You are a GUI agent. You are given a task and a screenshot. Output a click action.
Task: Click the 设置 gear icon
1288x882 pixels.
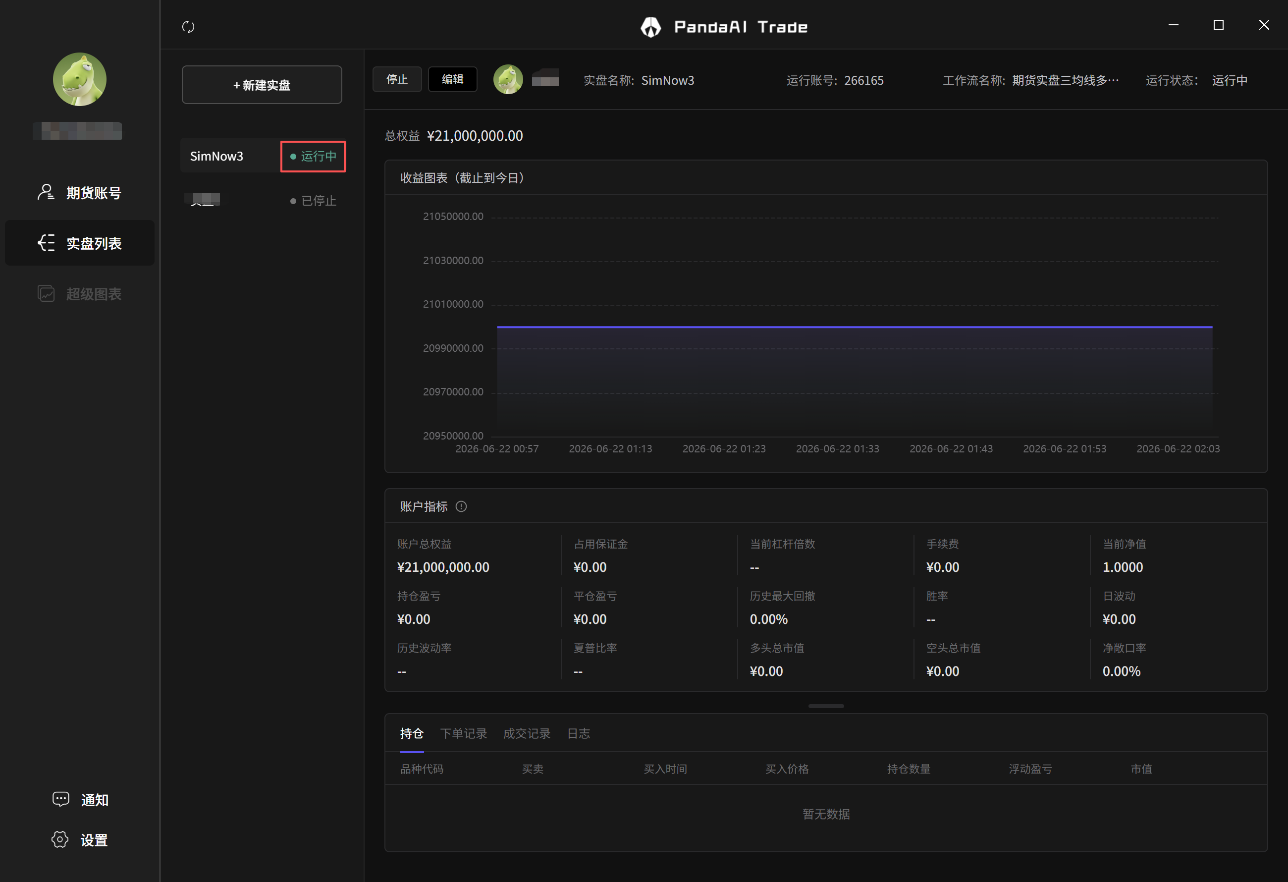click(60, 839)
